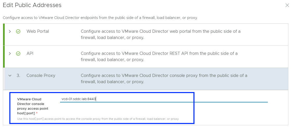Image resolution: width=292 pixels, height=131 pixels.
Task: Select the Web Portal step title
Action: (38, 31)
